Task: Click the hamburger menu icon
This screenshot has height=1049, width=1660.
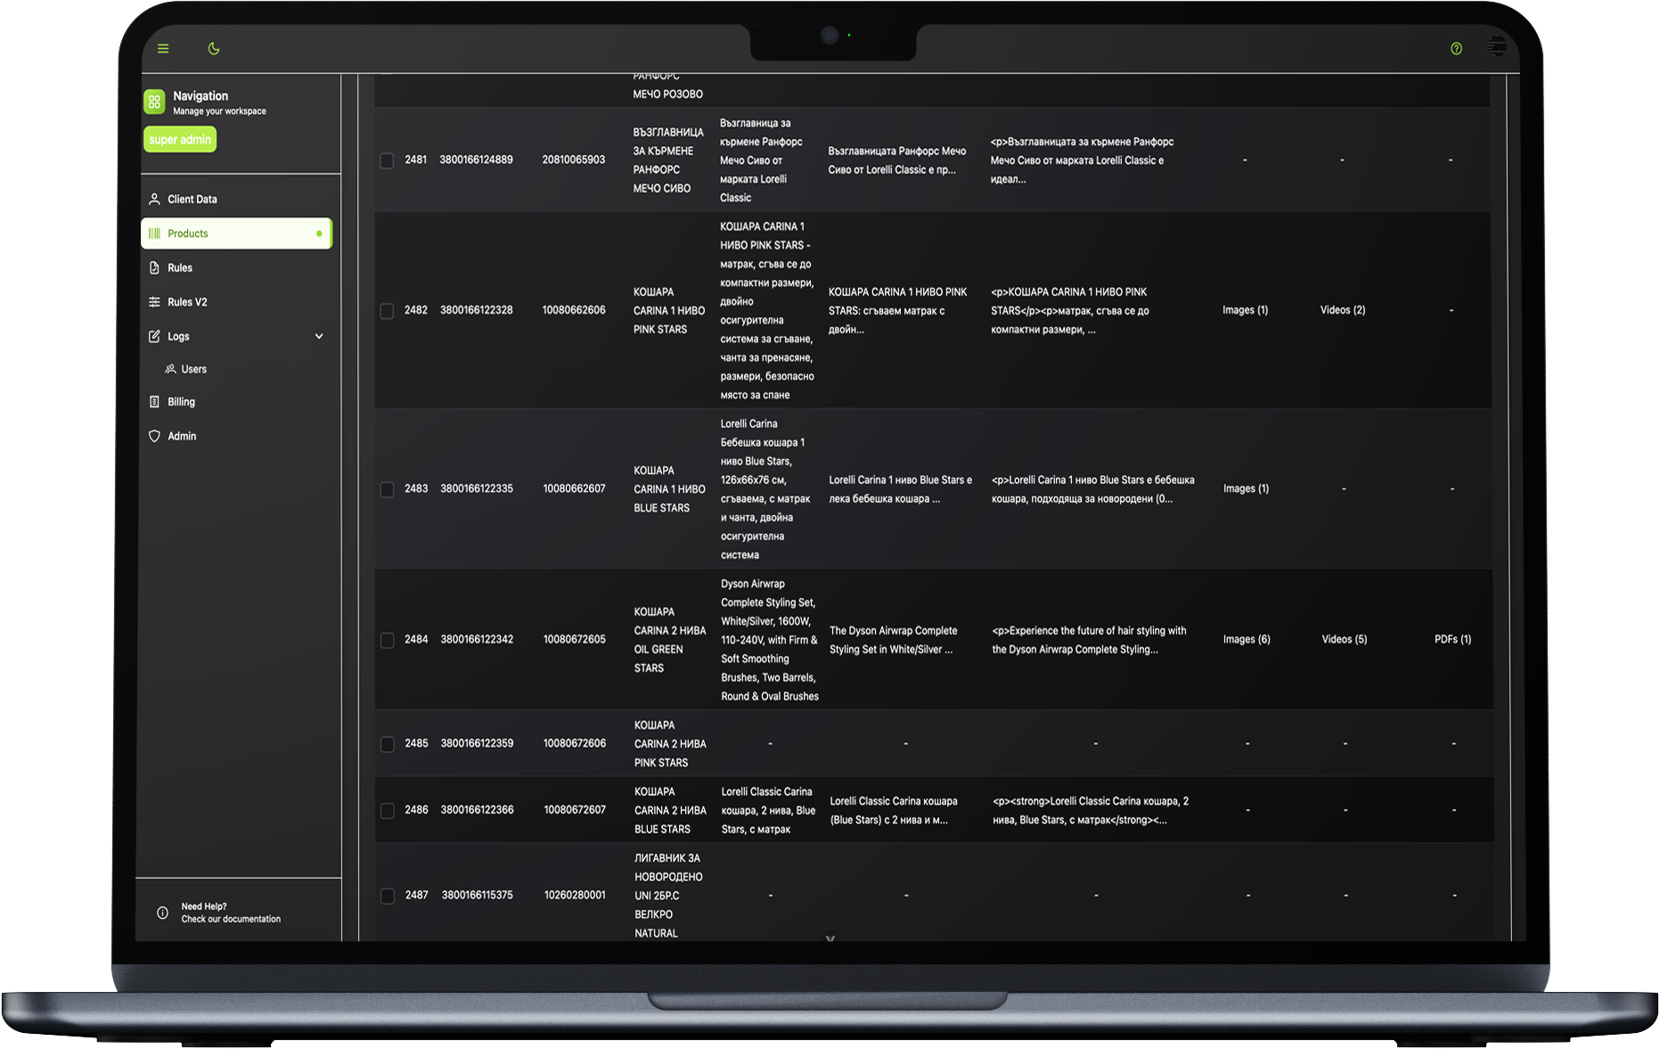Action: click(163, 49)
